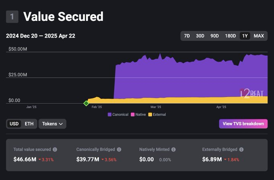Select the 180D time range

point(230,36)
